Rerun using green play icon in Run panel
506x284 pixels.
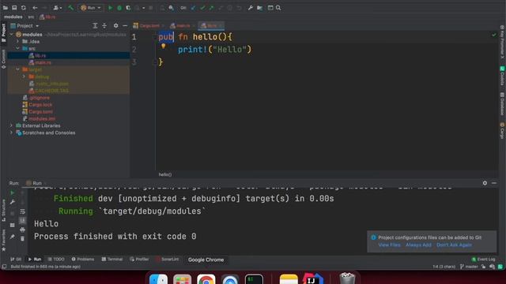coord(13,192)
